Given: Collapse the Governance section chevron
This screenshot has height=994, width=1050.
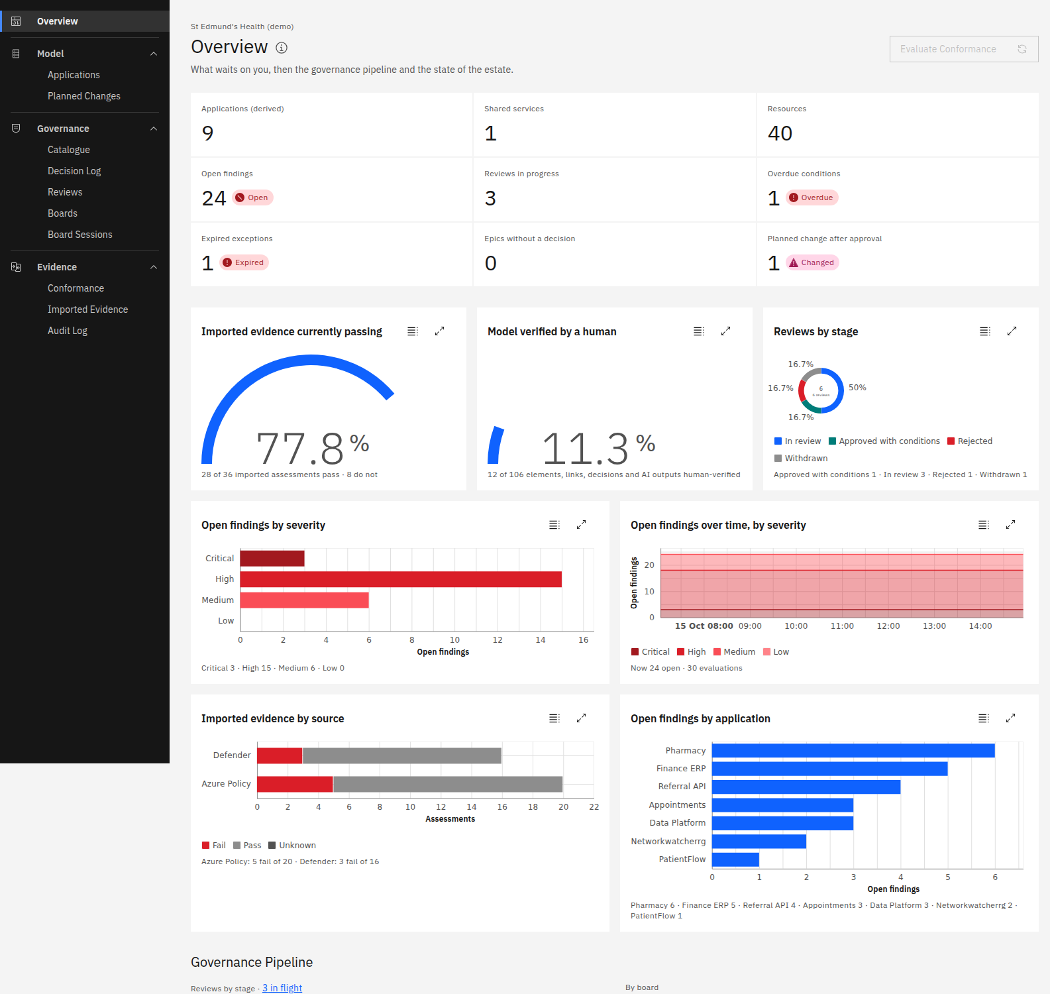Looking at the screenshot, I should coord(154,129).
